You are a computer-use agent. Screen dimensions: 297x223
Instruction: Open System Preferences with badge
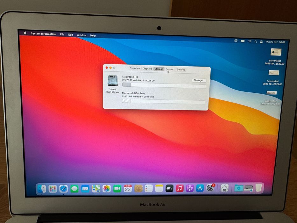tap(210, 188)
